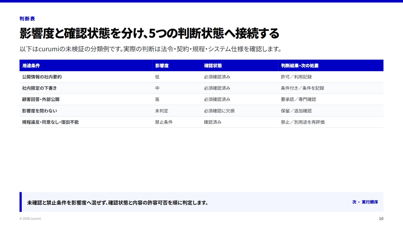Click 必須確認済み in the 公開情報の社内要約 row
This screenshot has height=226, width=403.
pos(217,77)
